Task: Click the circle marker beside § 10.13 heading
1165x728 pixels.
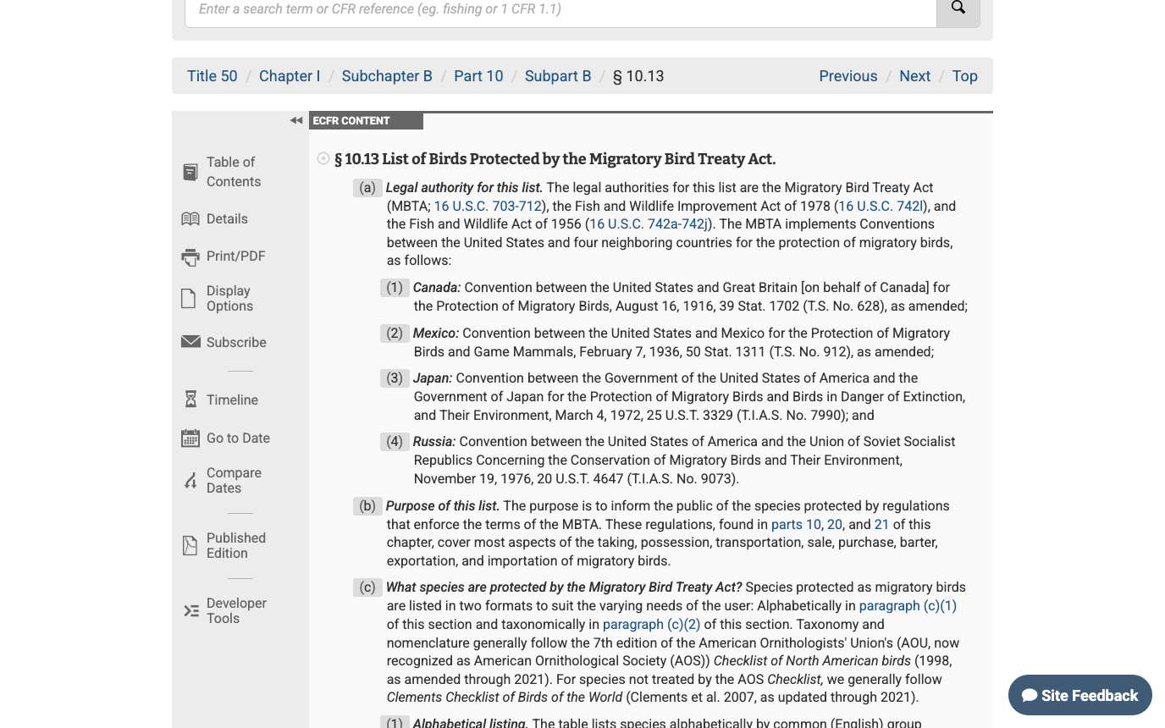Action: point(323,158)
